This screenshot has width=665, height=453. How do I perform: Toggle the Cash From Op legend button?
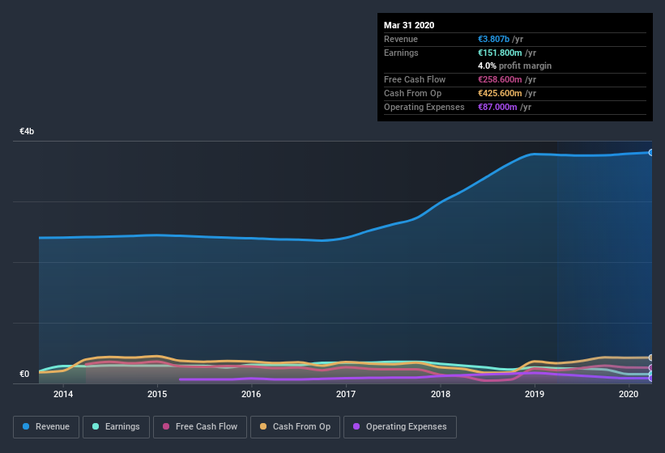click(295, 427)
